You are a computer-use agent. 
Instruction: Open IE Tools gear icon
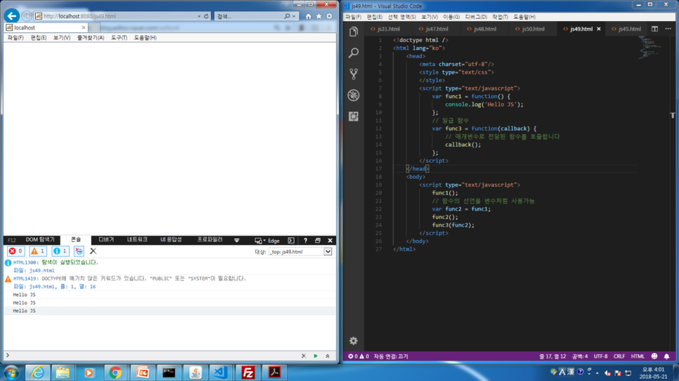point(330,16)
